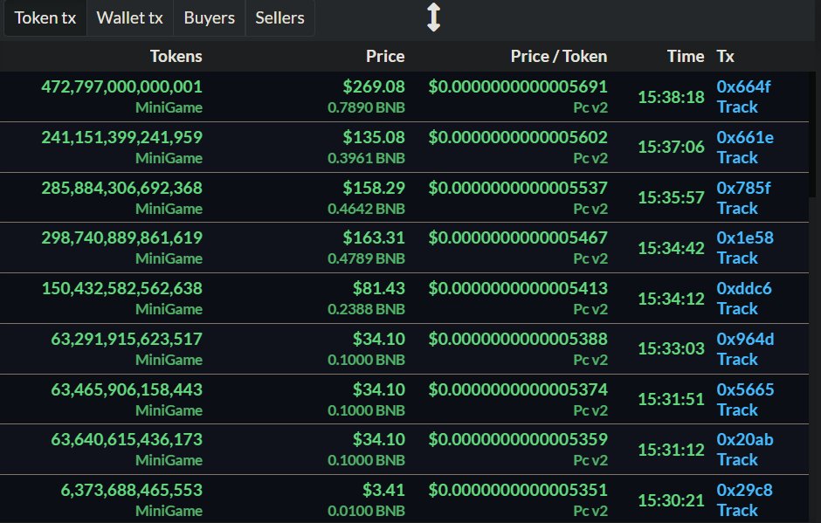
Task: Click the 0.7890 BNB amount
Action: [x=366, y=107]
